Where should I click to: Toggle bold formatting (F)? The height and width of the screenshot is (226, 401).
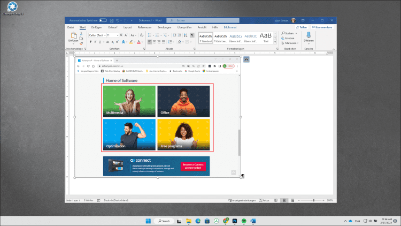click(x=90, y=42)
